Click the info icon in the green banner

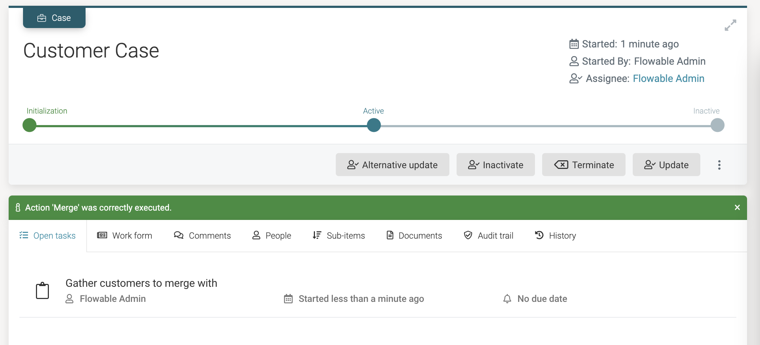(18, 207)
